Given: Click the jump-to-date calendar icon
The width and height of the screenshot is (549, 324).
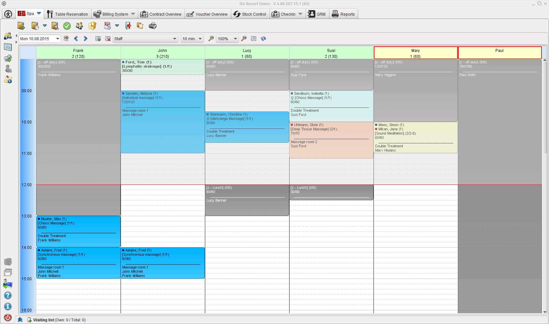Looking at the screenshot, I should pyautogui.click(x=66, y=39).
